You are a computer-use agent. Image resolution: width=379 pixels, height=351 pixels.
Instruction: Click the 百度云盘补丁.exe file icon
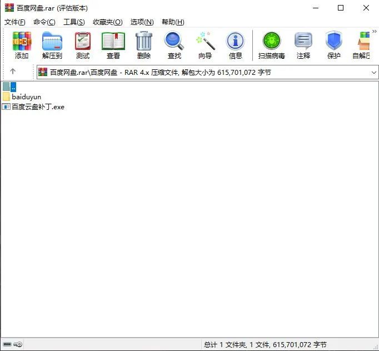[x=6, y=106]
